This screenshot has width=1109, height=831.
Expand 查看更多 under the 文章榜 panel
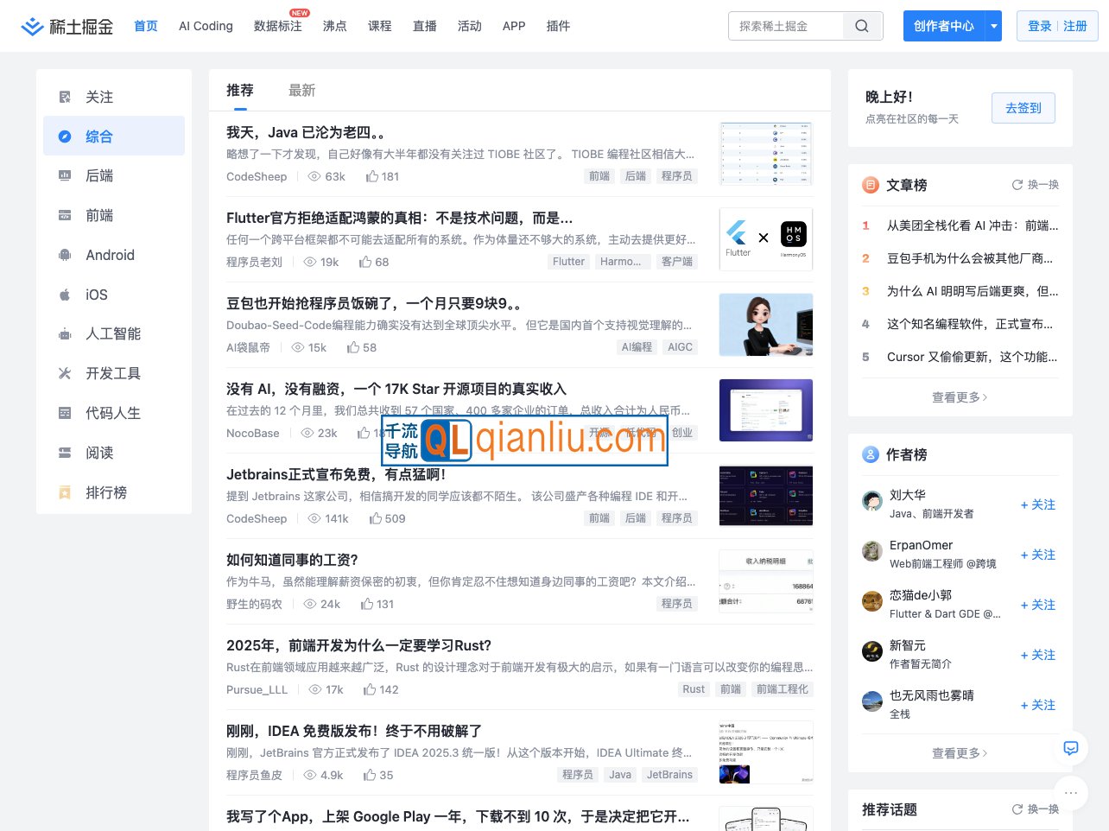tap(960, 397)
